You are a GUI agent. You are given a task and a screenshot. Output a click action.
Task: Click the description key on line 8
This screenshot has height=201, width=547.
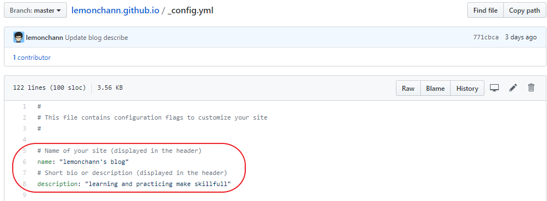pos(58,184)
